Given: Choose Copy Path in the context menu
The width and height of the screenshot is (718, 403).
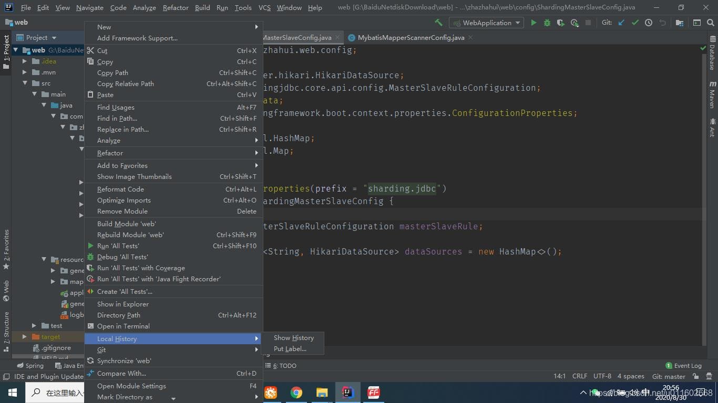Looking at the screenshot, I should [x=173, y=73].
